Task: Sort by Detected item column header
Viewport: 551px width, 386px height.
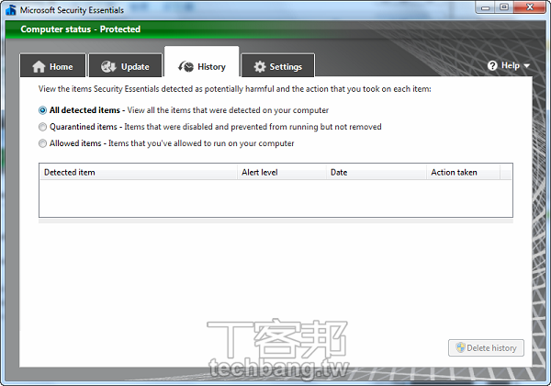Action: coord(137,172)
